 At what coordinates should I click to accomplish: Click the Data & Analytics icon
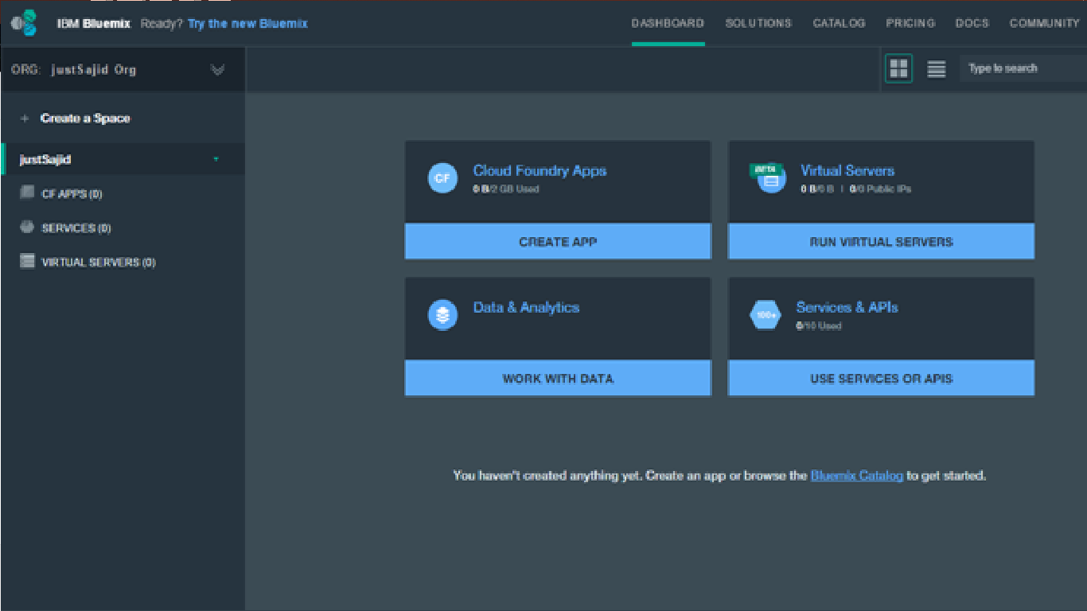(x=442, y=315)
